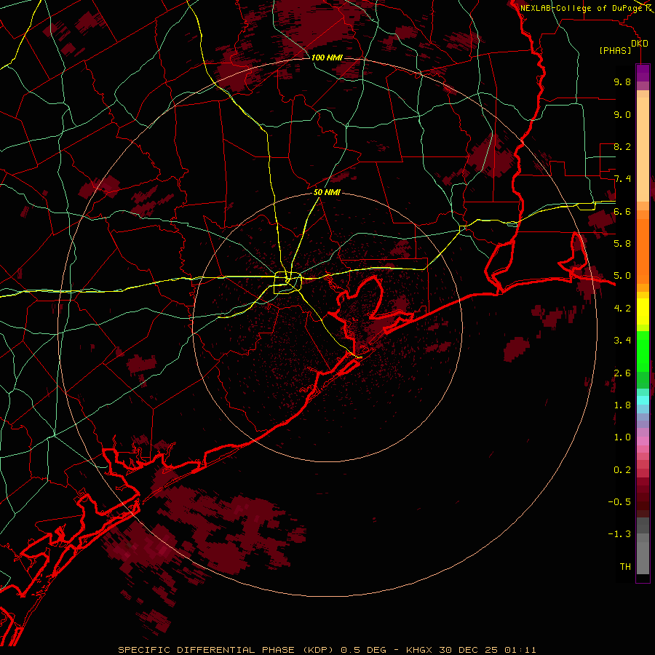
Task: Click the yellow segment of the color bar
Action: tap(643, 311)
